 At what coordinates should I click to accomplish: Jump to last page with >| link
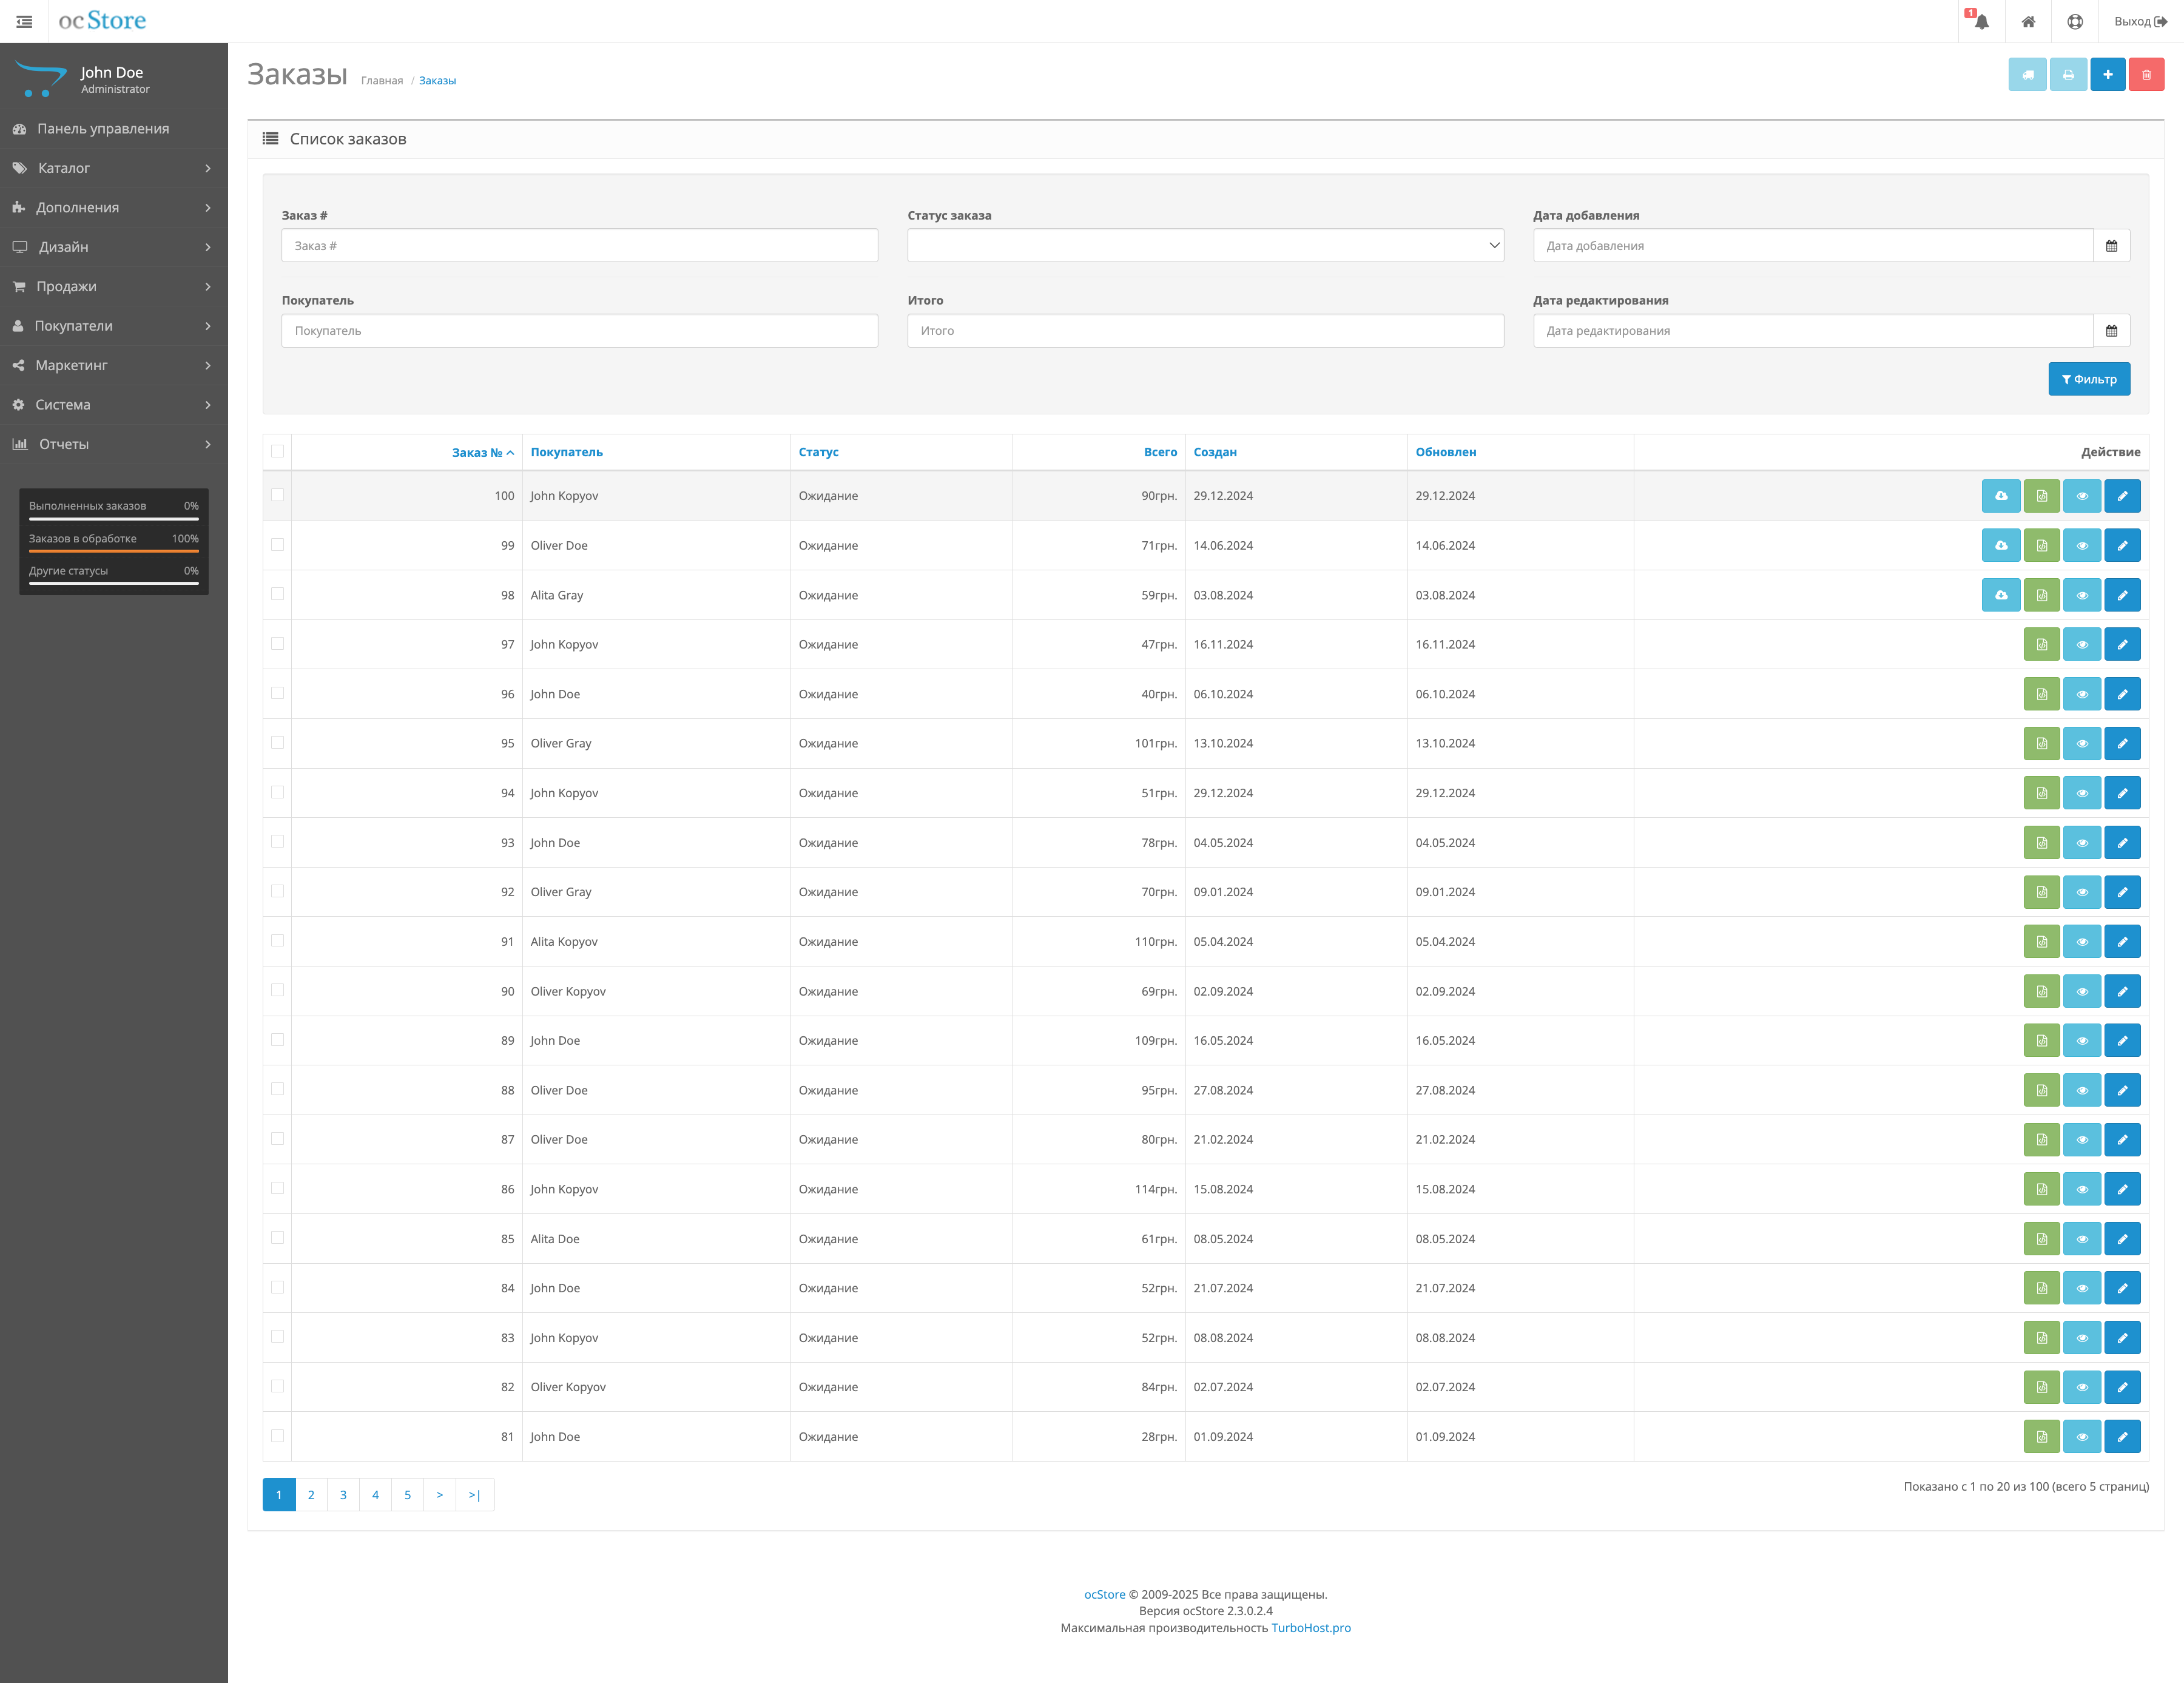pos(474,1495)
